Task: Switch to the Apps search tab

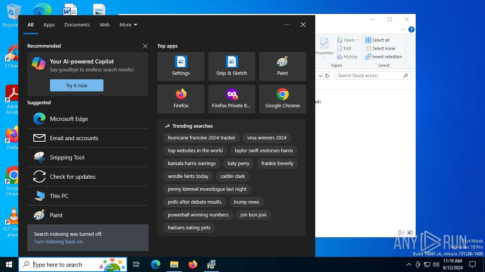Action: point(49,25)
